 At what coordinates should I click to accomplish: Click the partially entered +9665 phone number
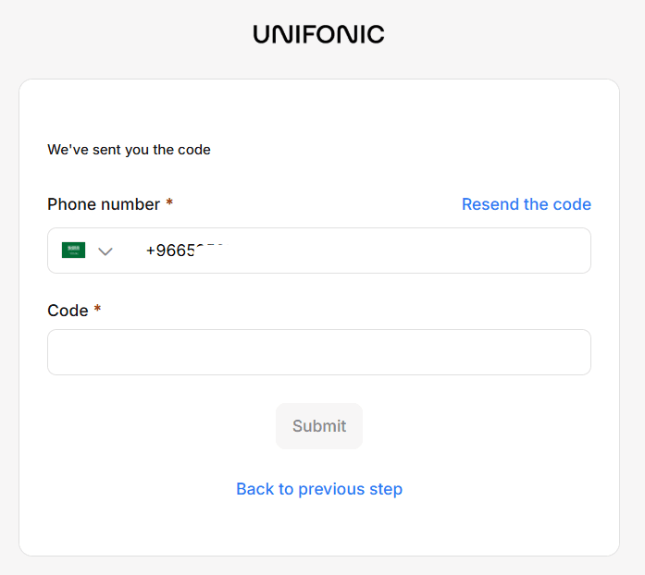185,251
